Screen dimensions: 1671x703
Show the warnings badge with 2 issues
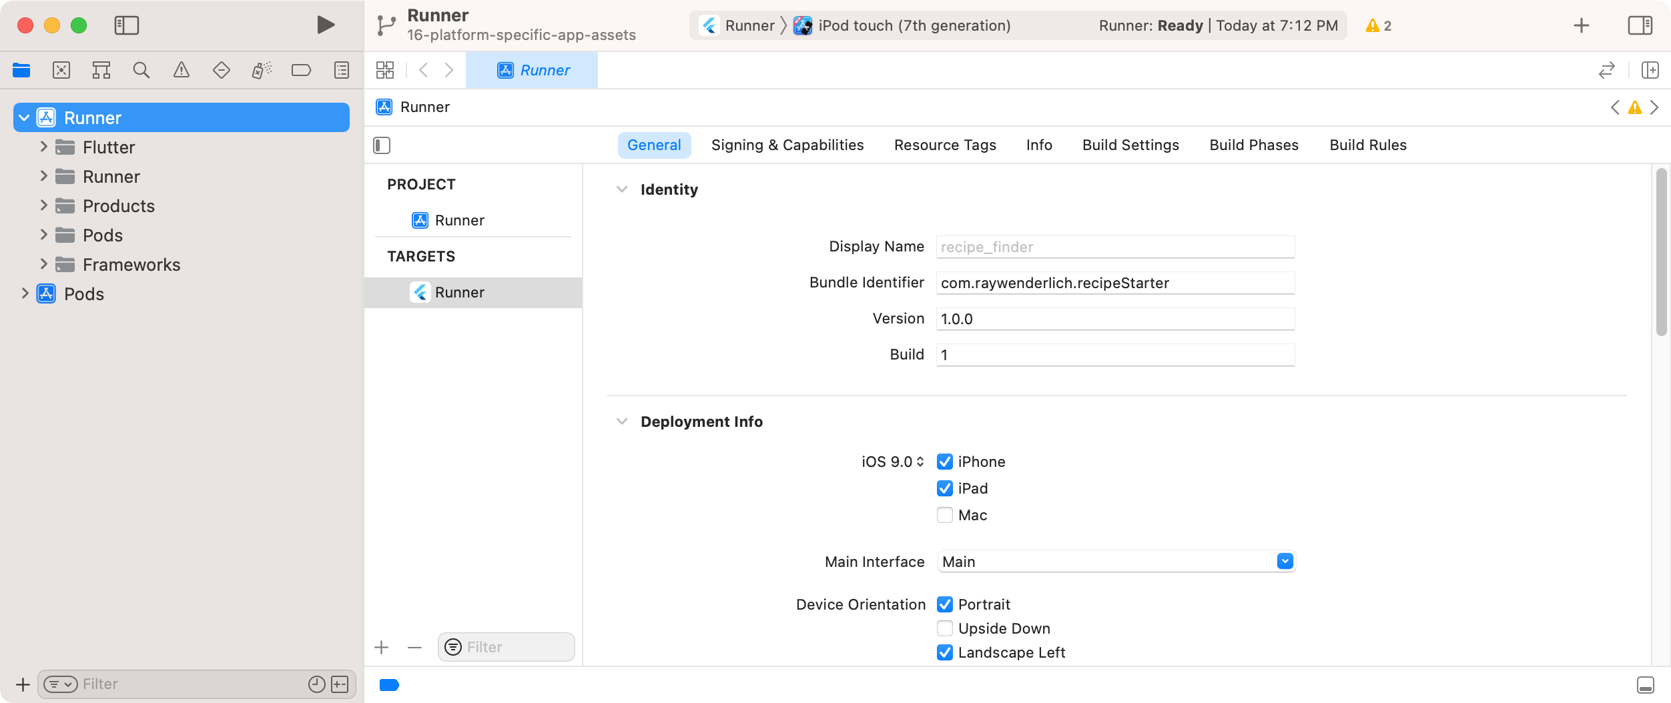(1379, 25)
